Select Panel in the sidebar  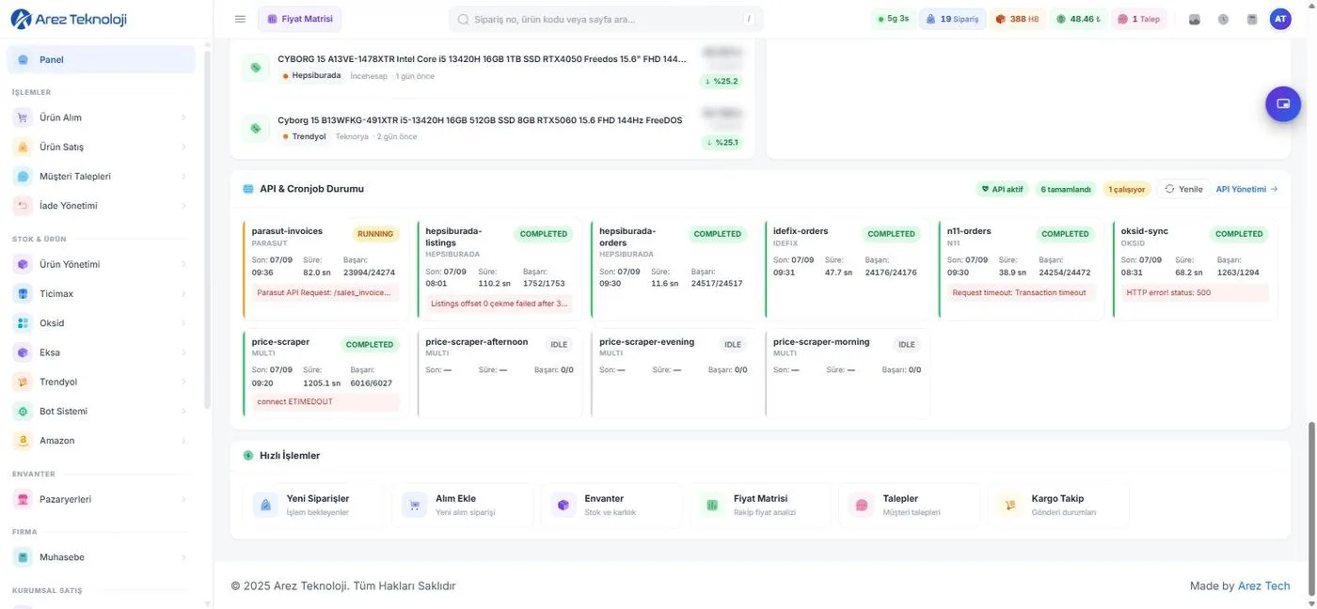[x=102, y=59]
